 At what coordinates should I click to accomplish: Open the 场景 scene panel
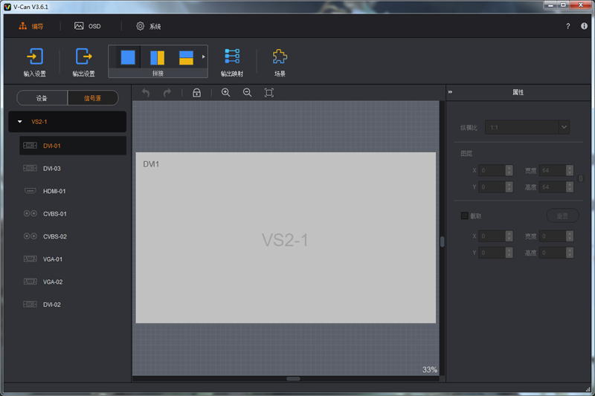point(280,61)
